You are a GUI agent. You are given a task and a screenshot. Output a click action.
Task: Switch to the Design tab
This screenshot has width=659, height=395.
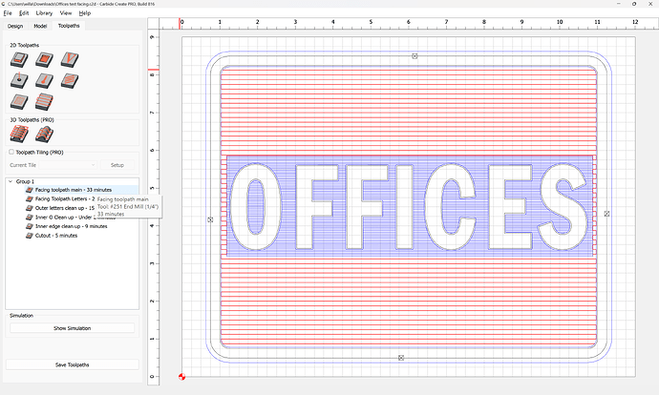point(15,26)
